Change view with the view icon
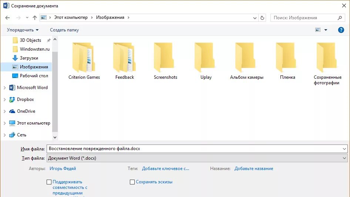This screenshot has height=197, width=350. click(x=318, y=30)
